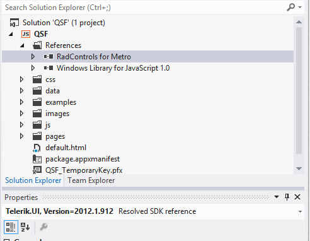Open the Properties object selector dropdown

tap(300, 211)
